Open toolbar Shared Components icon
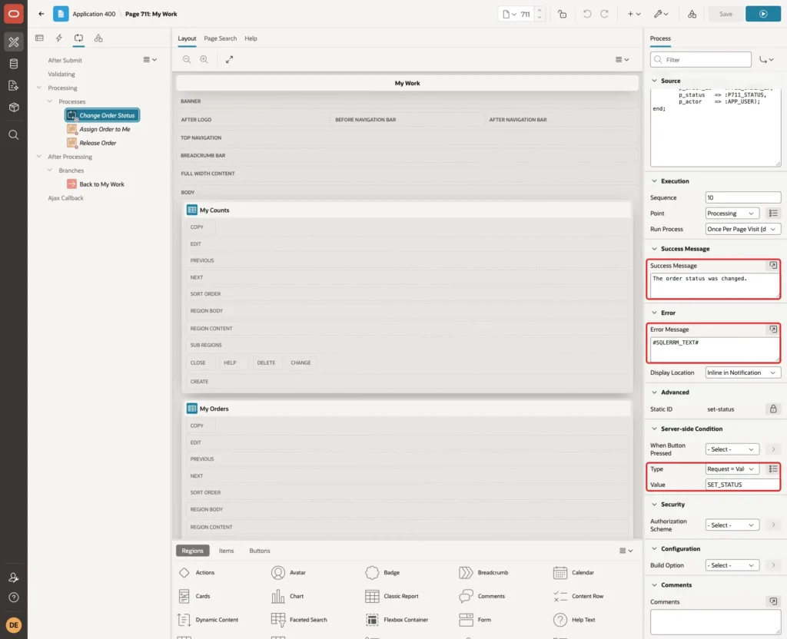Viewport: 787px width, 639px height. (692, 14)
